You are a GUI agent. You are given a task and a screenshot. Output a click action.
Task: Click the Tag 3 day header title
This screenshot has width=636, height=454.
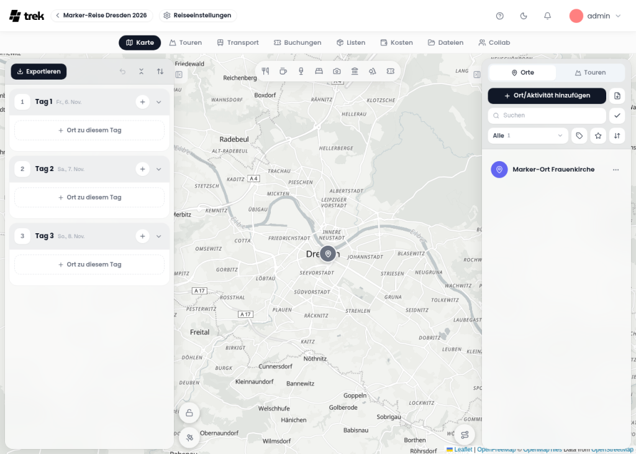pyautogui.click(x=44, y=236)
